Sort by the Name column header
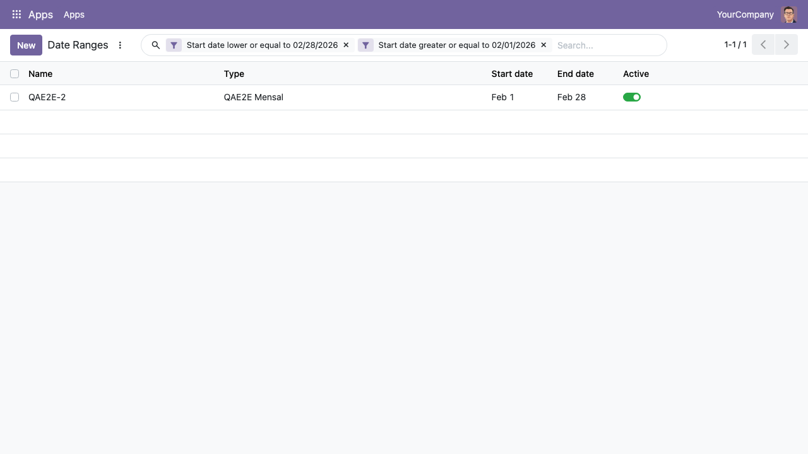 coord(40,74)
